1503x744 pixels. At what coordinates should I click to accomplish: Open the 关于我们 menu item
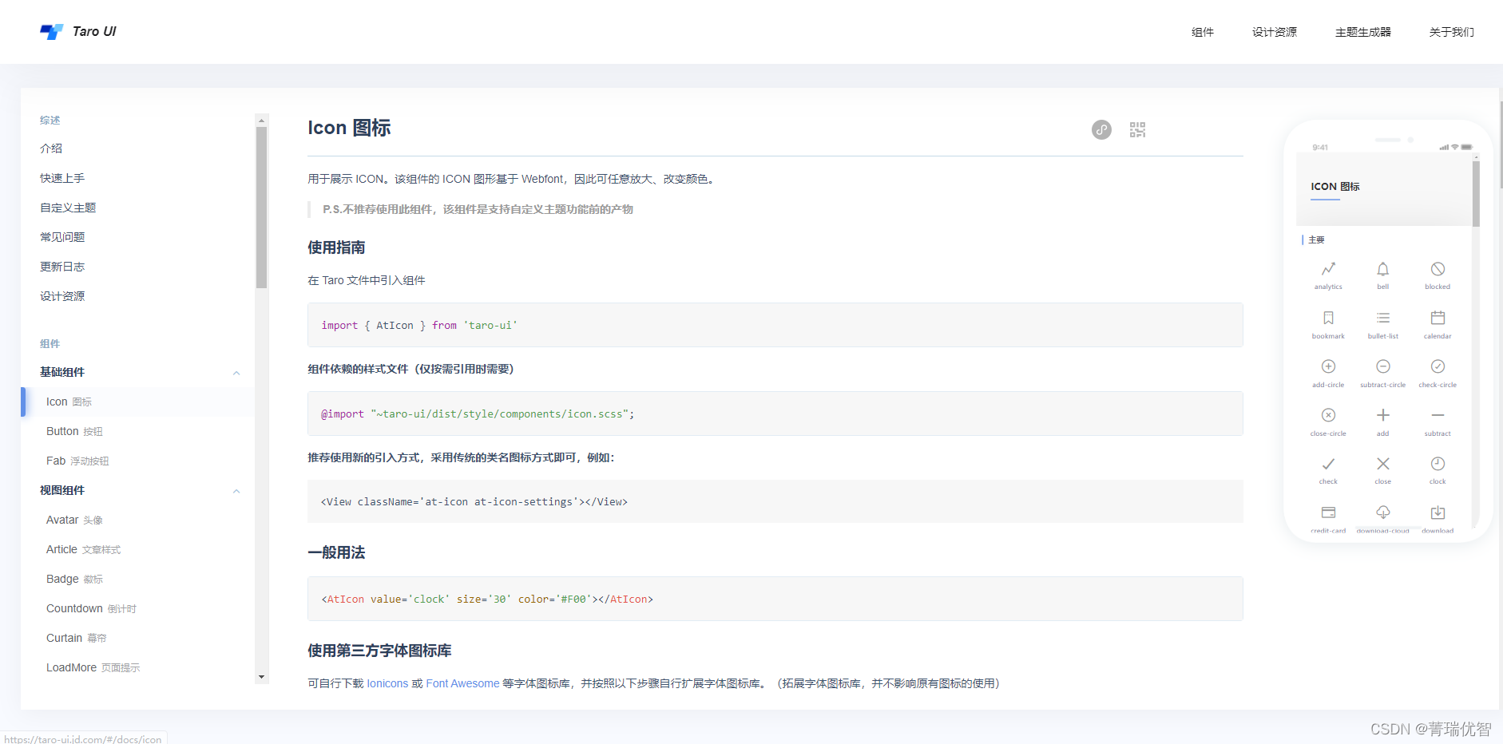click(1451, 32)
